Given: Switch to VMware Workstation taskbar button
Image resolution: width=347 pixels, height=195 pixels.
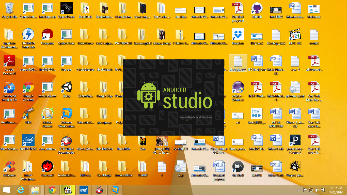Looking at the screenshot, I should click(x=115, y=190).
